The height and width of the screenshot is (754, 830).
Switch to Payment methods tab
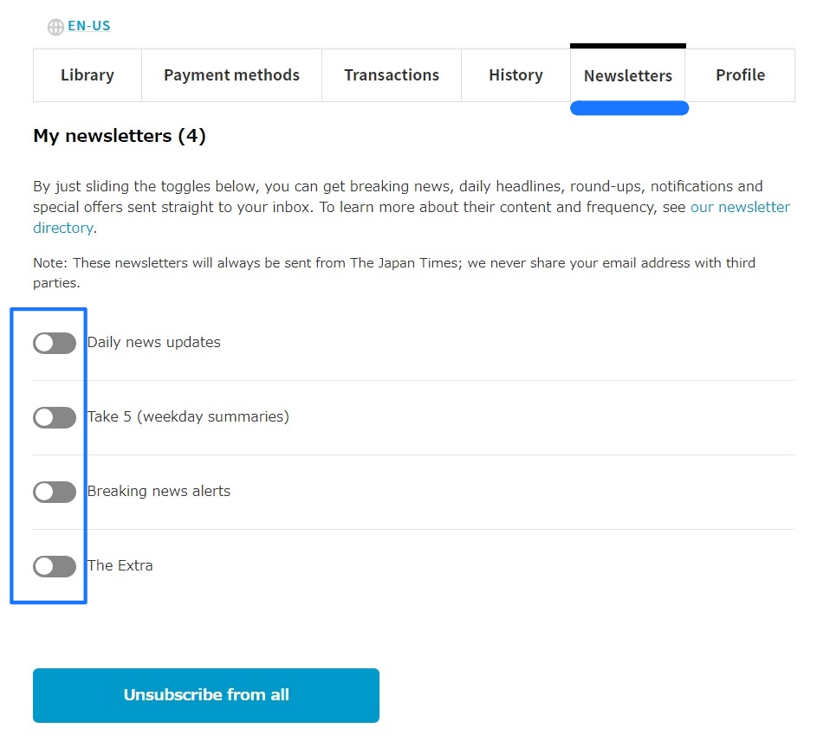[232, 75]
